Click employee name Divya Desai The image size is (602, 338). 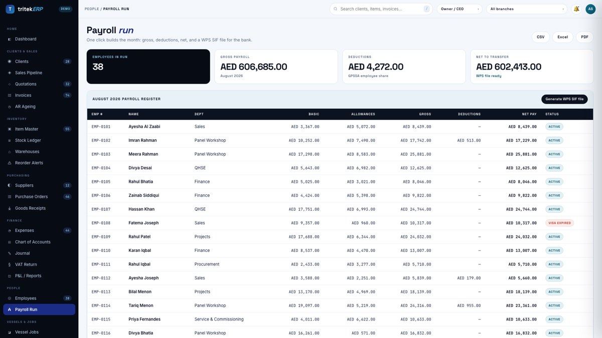coord(140,168)
